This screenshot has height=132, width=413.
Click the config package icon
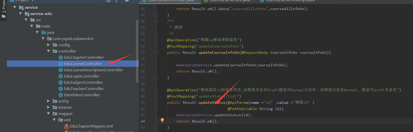pos(55,45)
